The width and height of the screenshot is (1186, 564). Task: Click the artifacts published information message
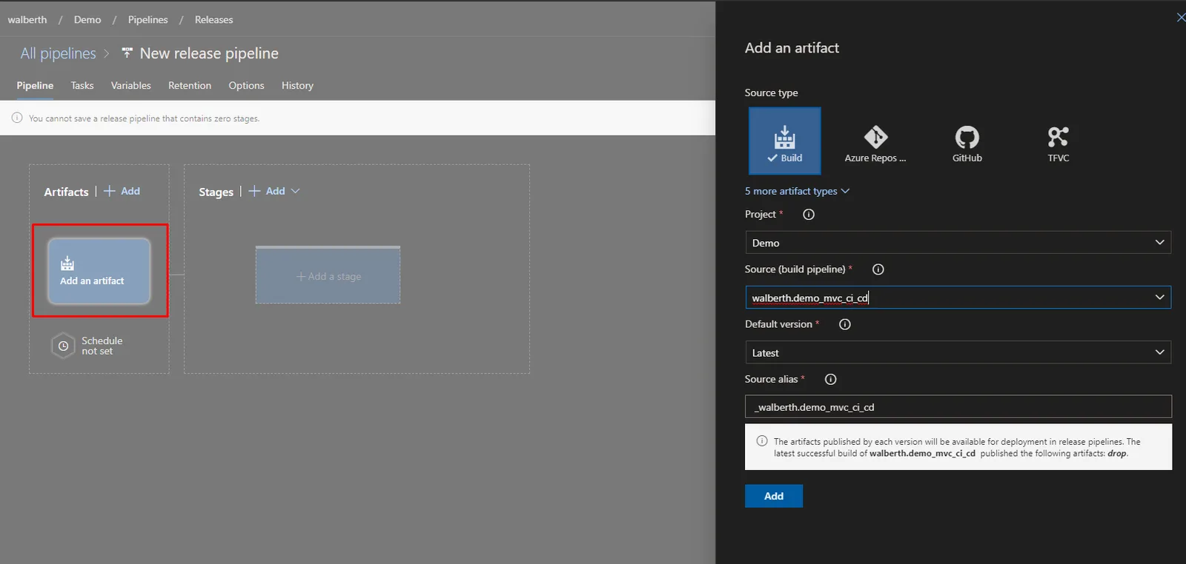958,447
